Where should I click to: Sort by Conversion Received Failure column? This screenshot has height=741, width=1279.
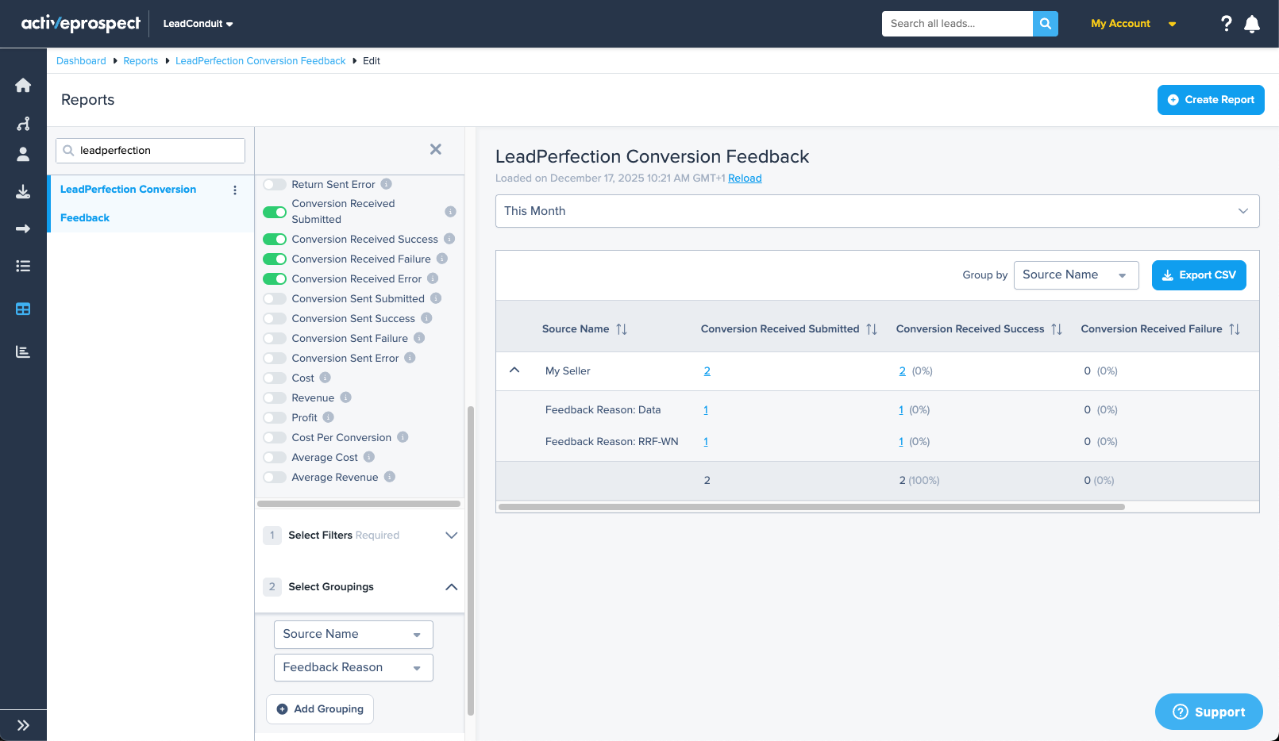pos(1235,329)
